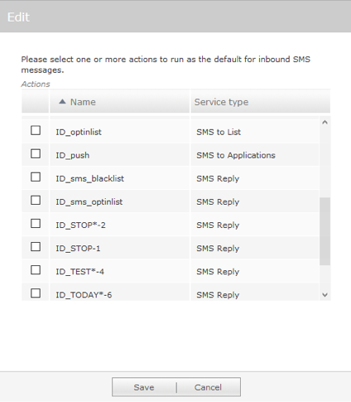This screenshot has width=351, height=402.
Task: Select the ID_push row name text
Action: tap(73, 155)
